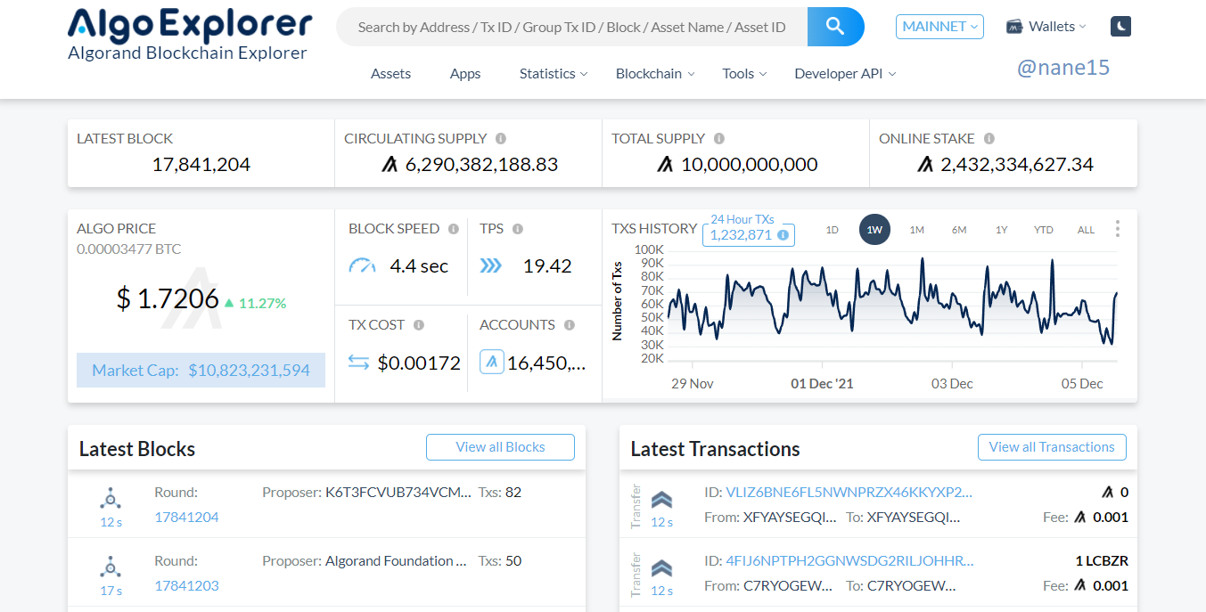Open the wallet icon next to Wallets
This screenshot has width=1206, height=612.
point(1013,27)
